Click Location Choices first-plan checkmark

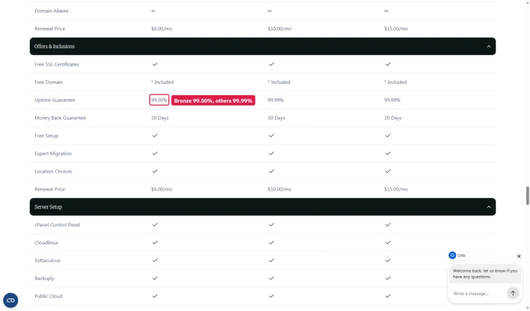155,171
